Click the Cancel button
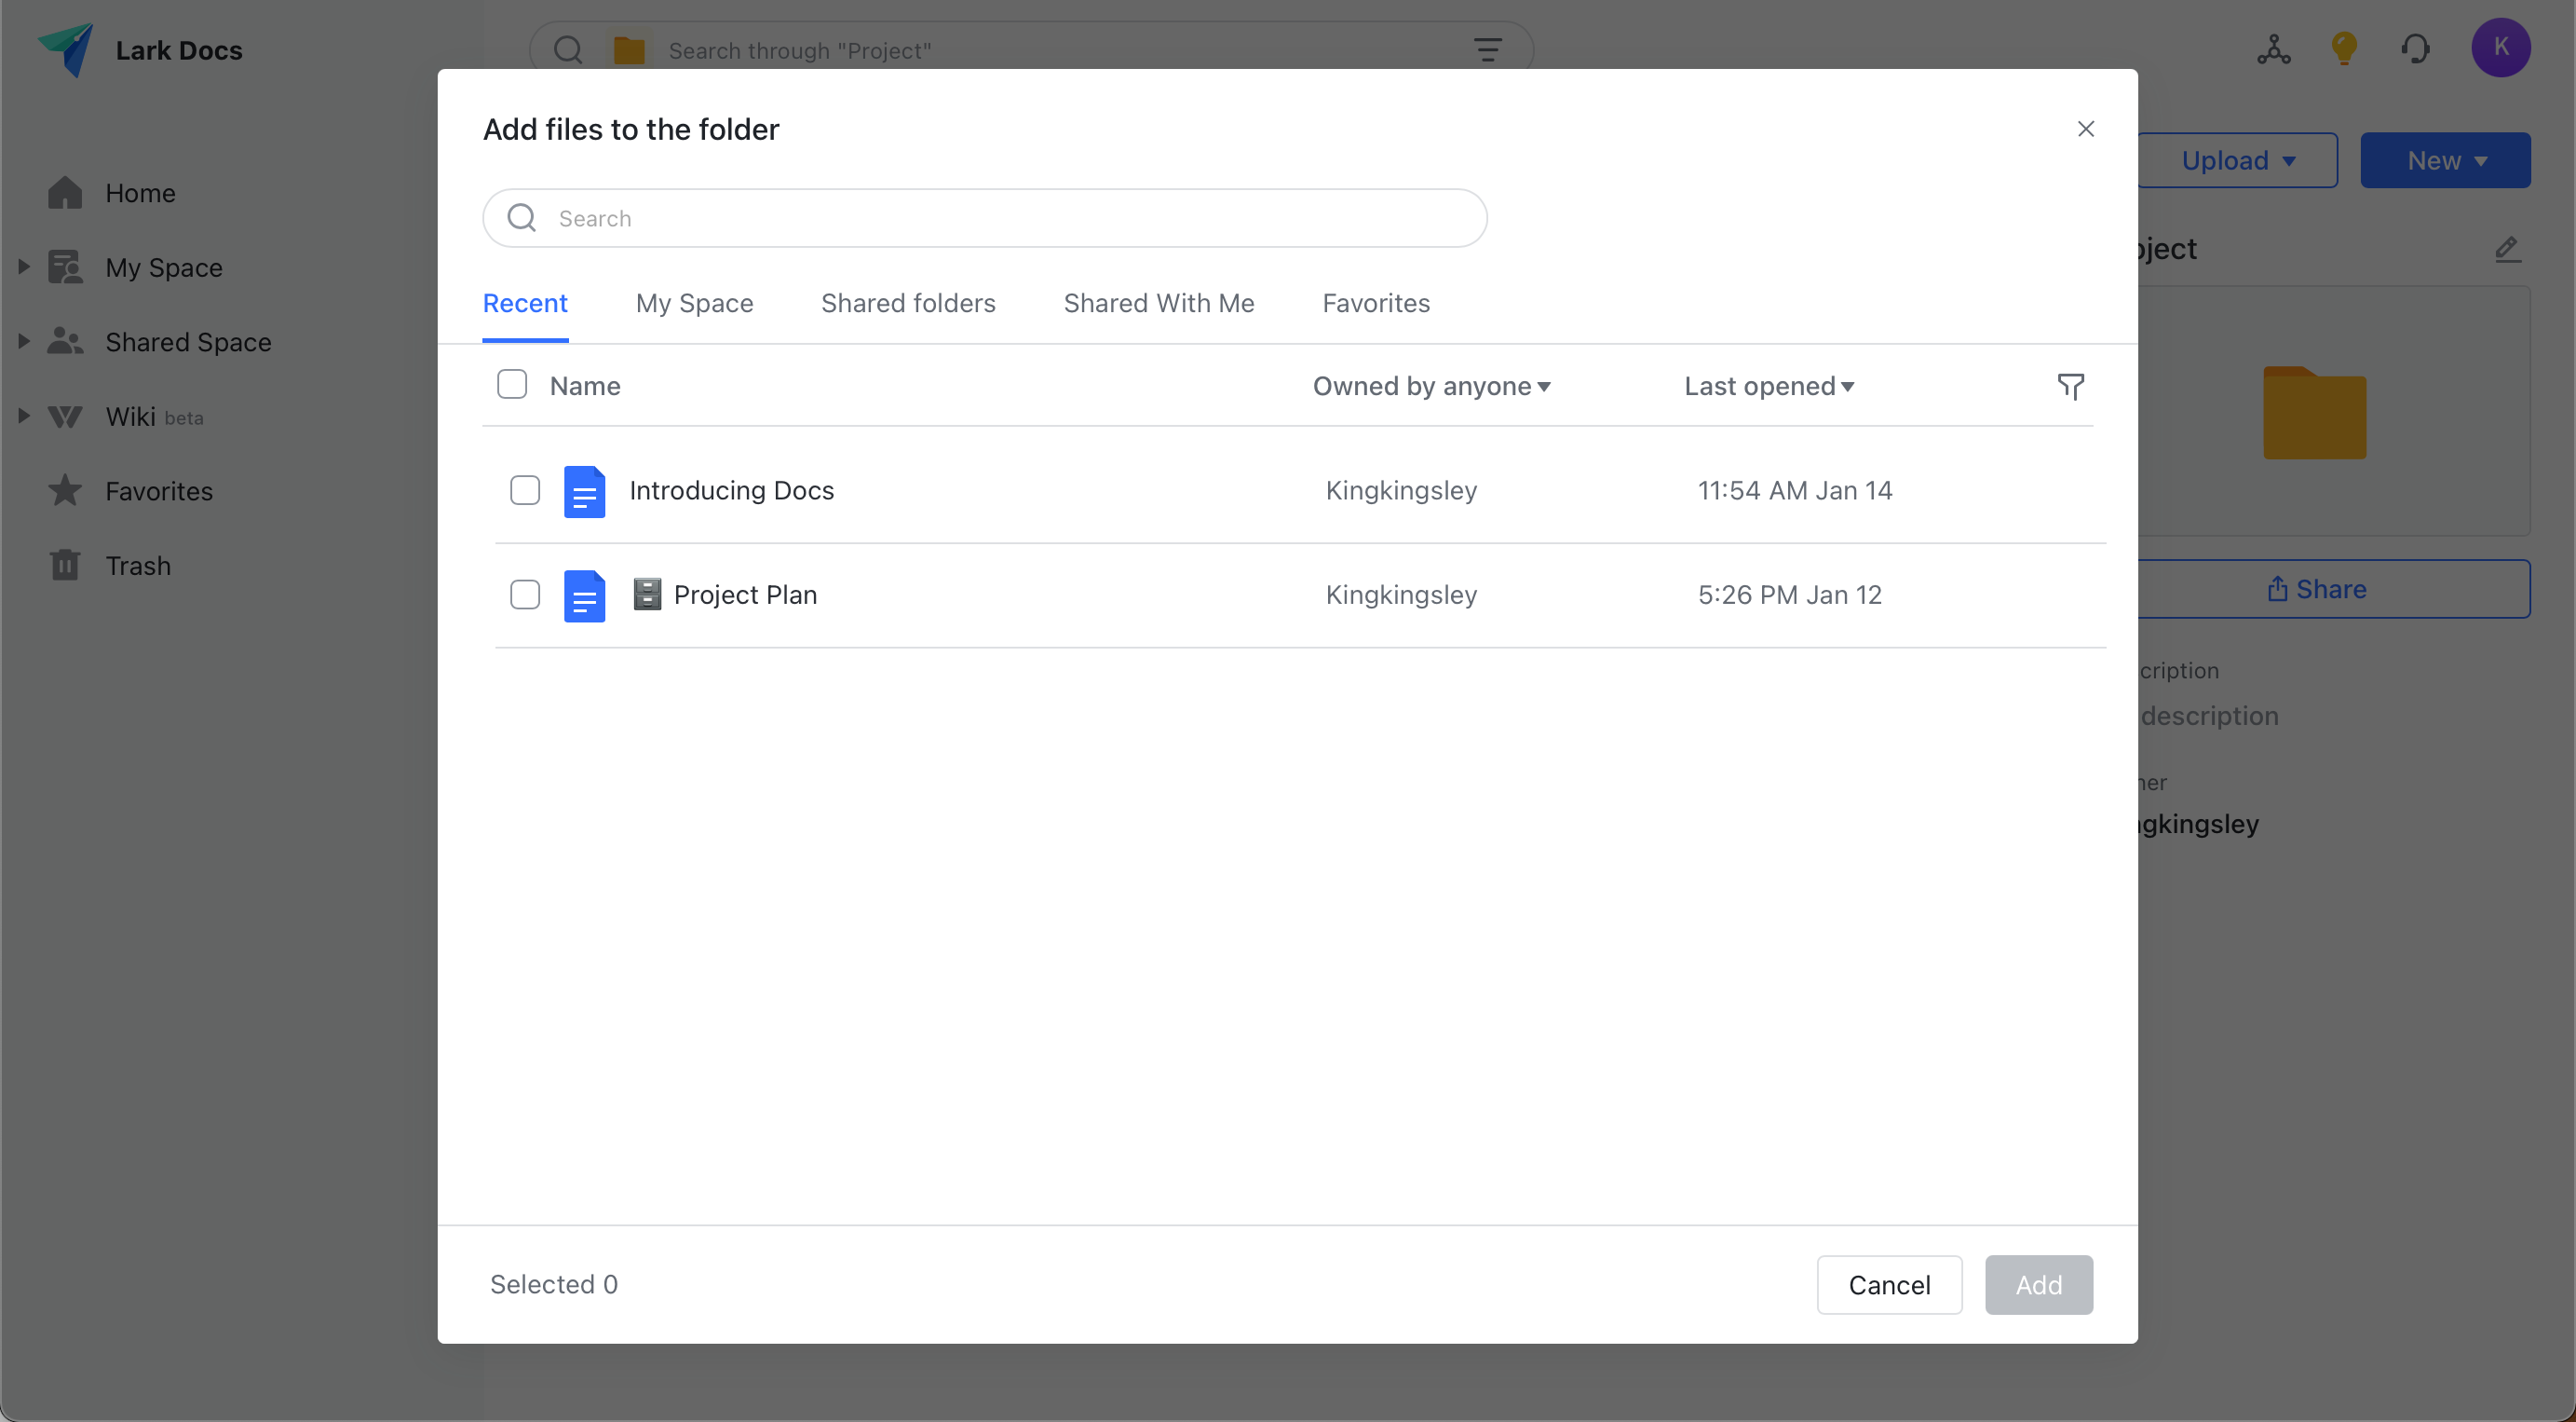The width and height of the screenshot is (2576, 1422). [x=1888, y=1284]
